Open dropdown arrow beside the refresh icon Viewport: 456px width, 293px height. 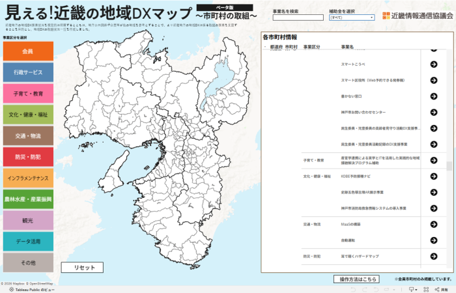pos(394,290)
